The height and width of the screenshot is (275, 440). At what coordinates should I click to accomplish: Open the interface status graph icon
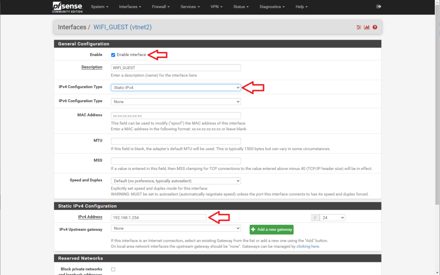tap(367, 27)
